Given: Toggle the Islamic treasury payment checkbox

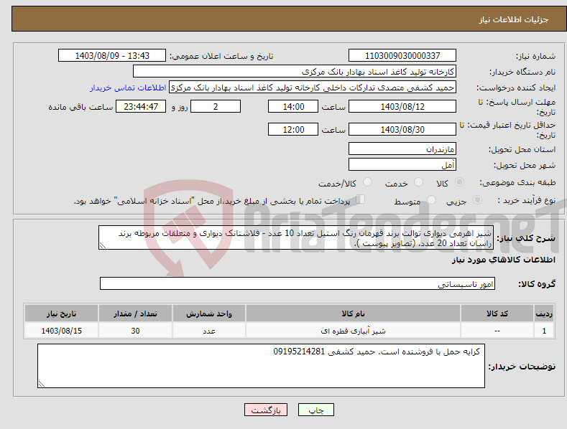Looking at the screenshot, I should click(x=361, y=199).
